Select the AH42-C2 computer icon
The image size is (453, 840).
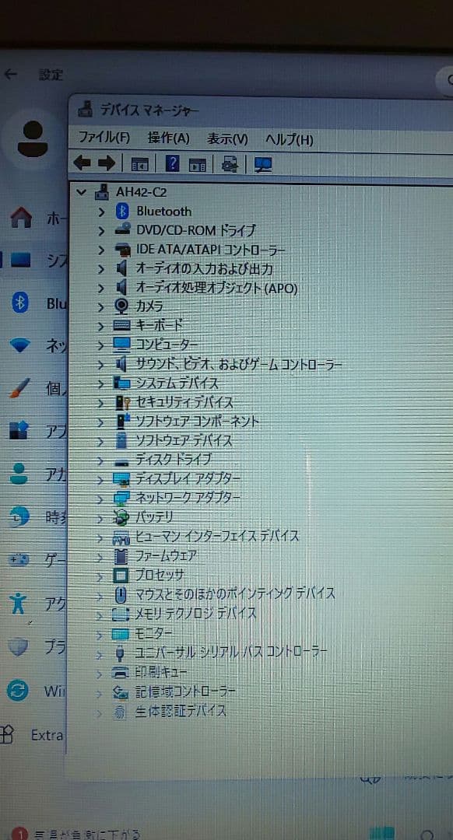pos(101,191)
